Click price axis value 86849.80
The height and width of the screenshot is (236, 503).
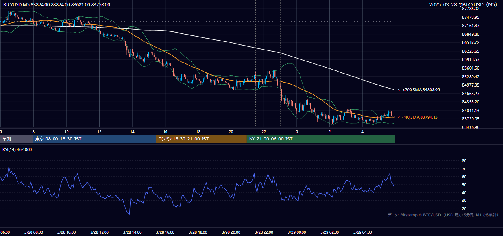tap(471, 34)
